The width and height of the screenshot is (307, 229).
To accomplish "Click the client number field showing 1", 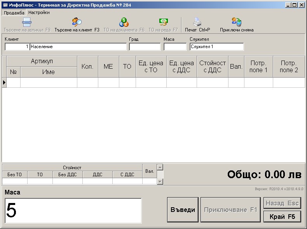I will tap(17, 47).
